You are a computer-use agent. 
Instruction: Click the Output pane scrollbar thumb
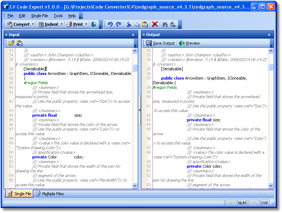point(271,67)
